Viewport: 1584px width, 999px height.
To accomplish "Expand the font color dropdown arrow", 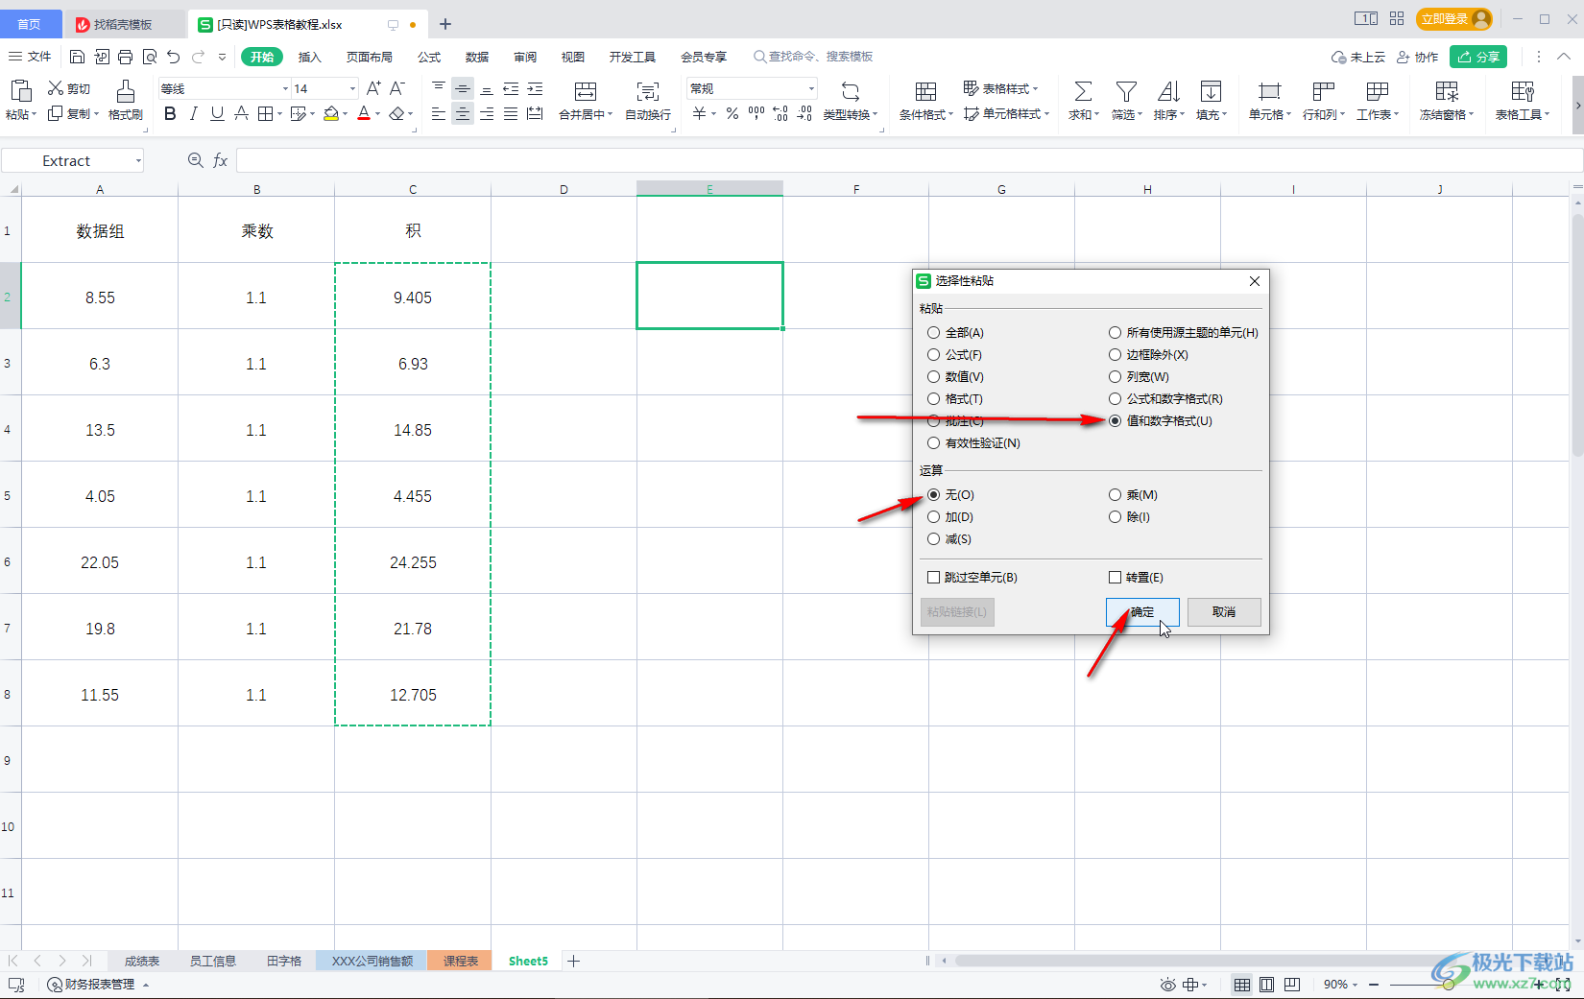I will tap(378, 114).
